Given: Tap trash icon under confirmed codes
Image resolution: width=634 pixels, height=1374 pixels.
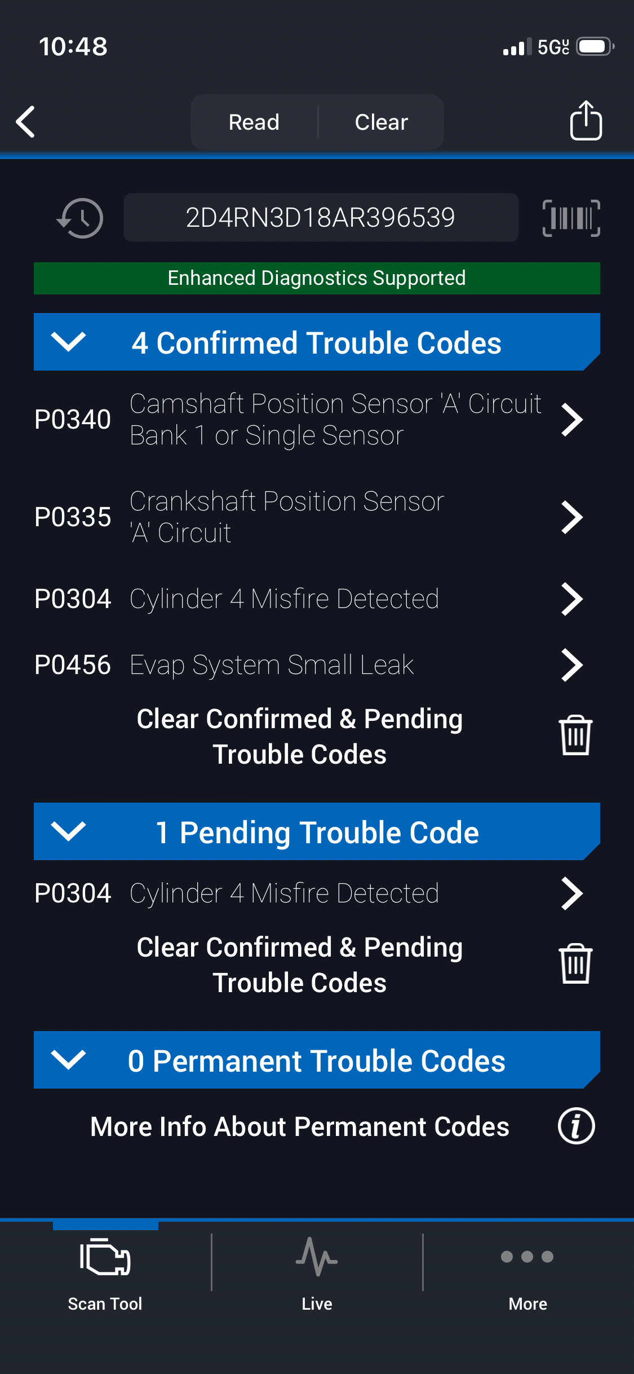Looking at the screenshot, I should click(x=575, y=736).
